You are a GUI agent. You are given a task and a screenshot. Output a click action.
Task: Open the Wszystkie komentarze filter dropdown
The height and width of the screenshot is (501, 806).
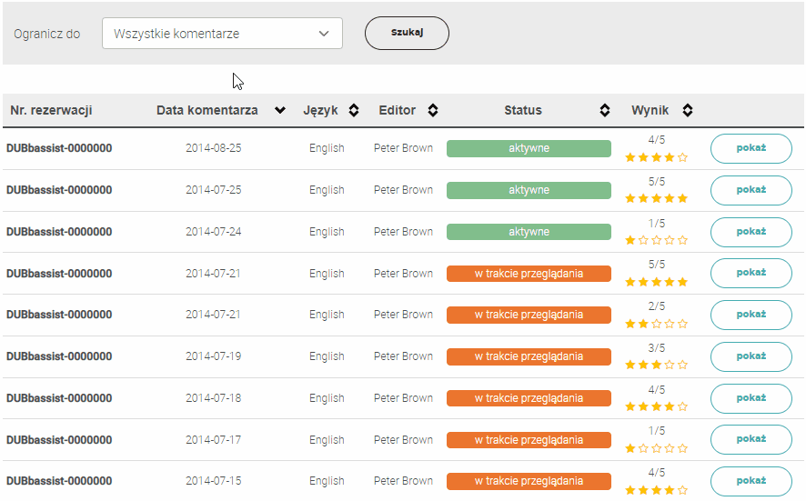(222, 34)
